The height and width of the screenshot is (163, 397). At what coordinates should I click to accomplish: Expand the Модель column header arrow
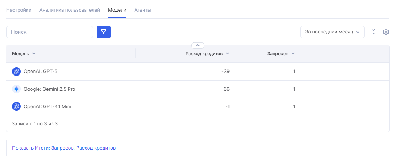pyautogui.click(x=34, y=54)
